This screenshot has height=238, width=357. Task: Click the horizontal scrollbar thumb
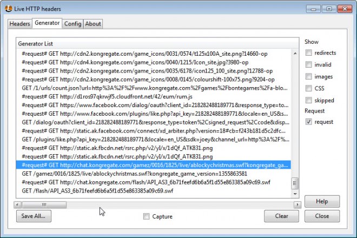pos(44,205)
